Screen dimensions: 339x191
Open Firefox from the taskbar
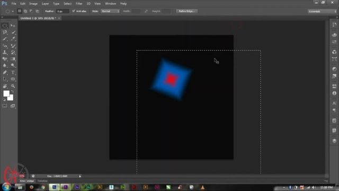[x=32, y=187]
